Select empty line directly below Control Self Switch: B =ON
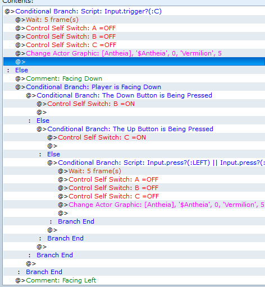The height and width of the screenshot is (287, 265). click(134, 112)
